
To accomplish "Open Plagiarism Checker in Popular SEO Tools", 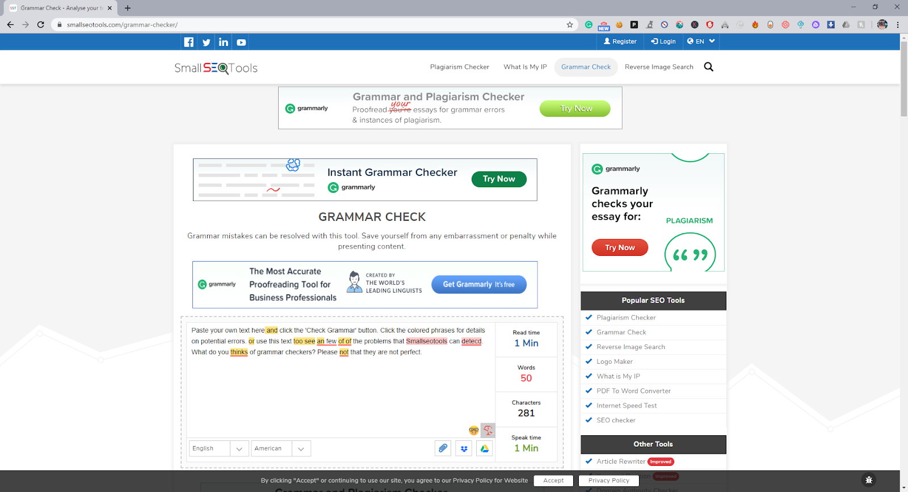I will click(x=626, y=318).
